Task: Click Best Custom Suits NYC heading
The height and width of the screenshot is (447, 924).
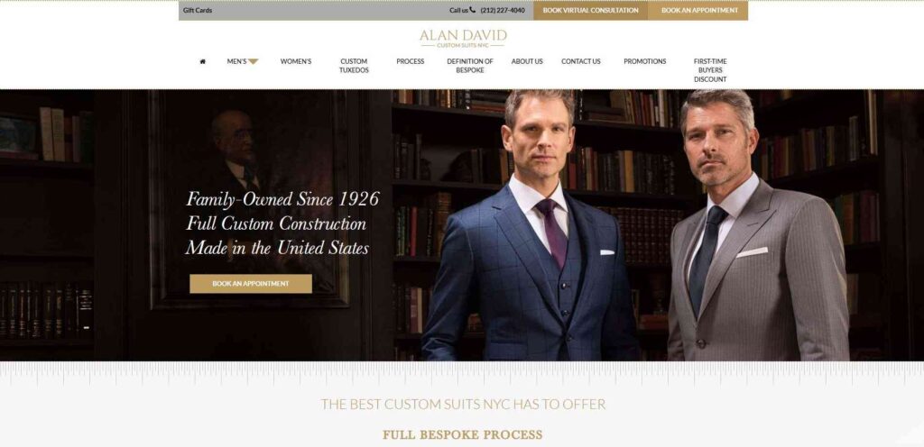Action: tap(463, 404)
